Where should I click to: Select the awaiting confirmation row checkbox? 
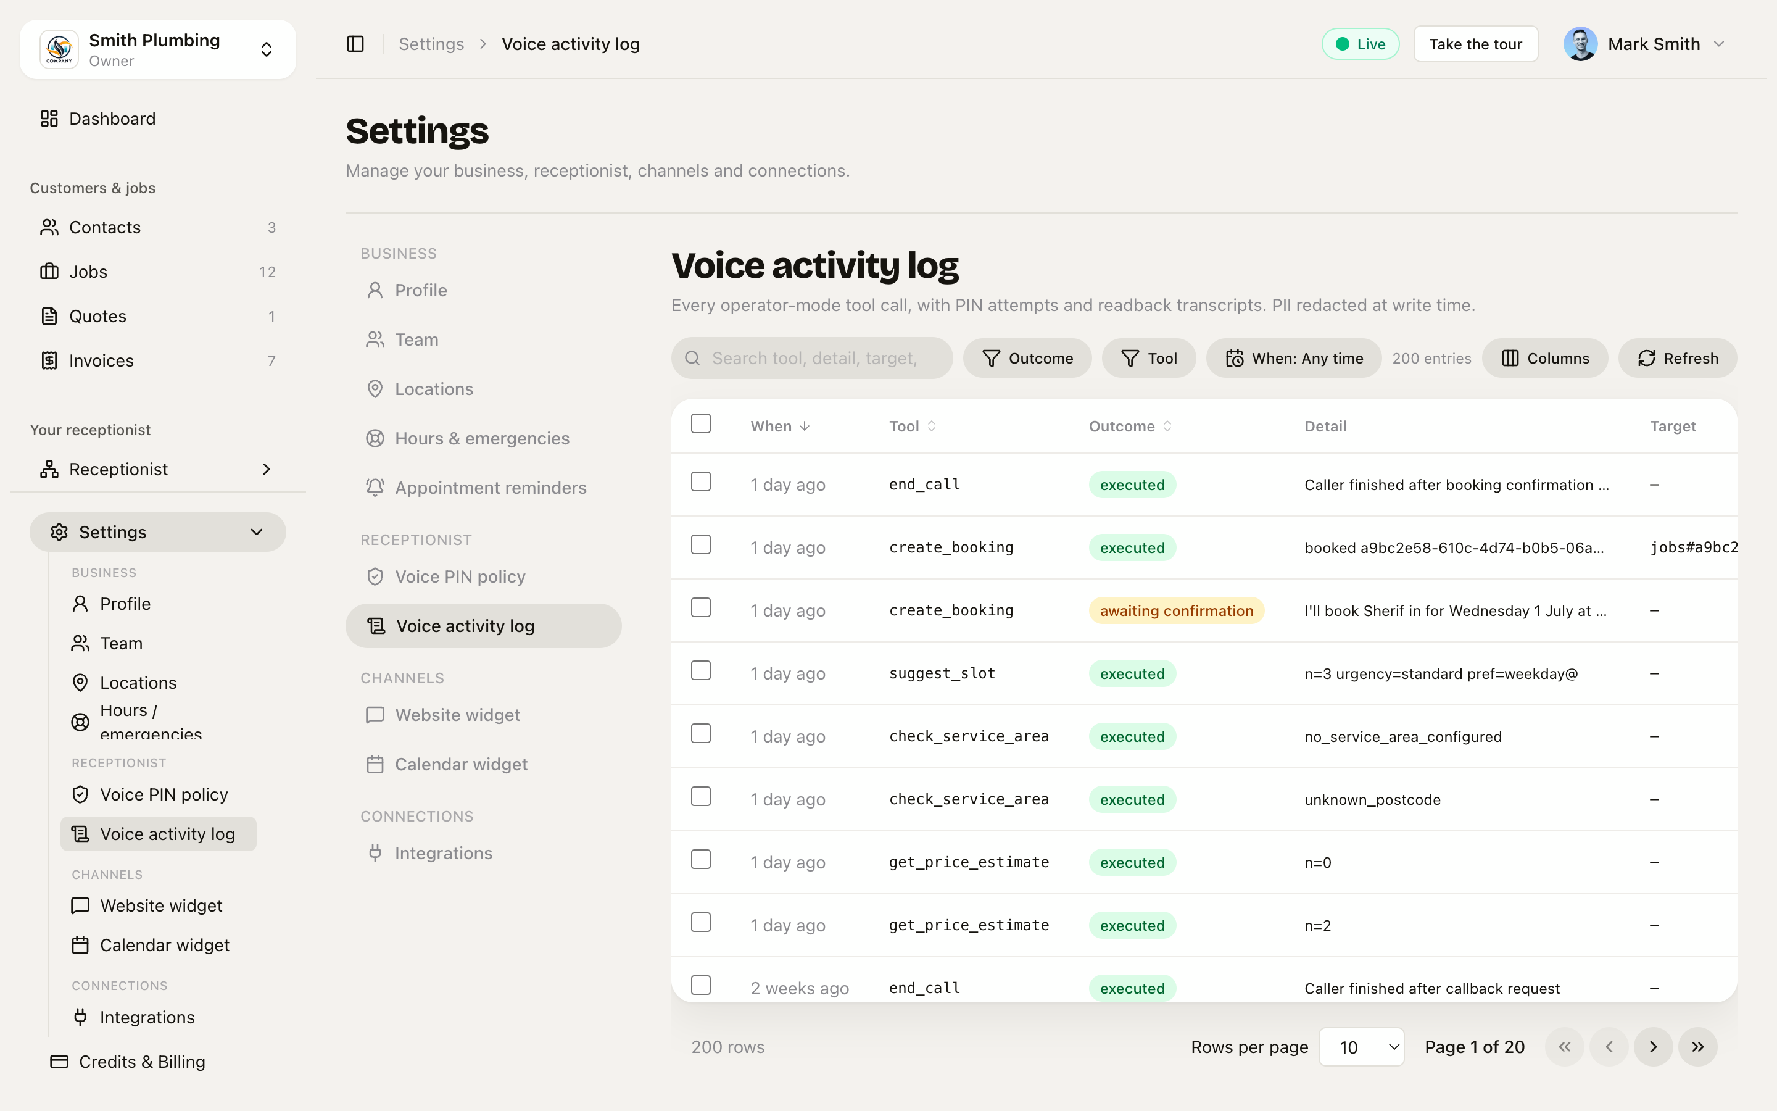point(702,608)
